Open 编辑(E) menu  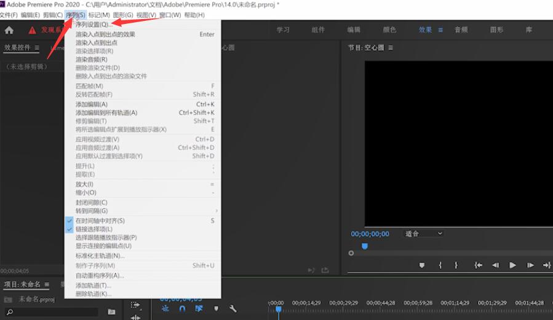(30, 15)
